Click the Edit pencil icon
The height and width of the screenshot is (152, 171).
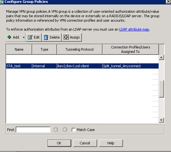[30, 37]
